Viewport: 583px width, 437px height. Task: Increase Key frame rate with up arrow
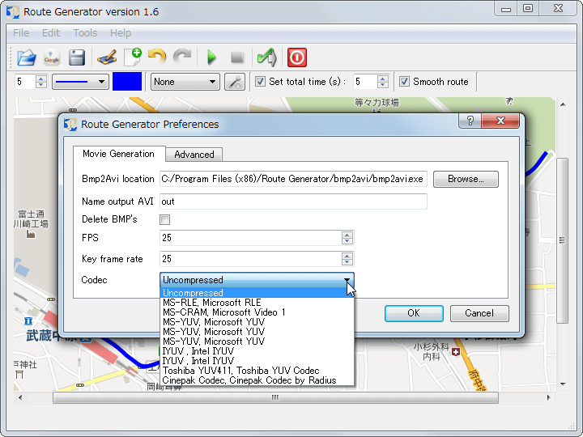point(347,256)
